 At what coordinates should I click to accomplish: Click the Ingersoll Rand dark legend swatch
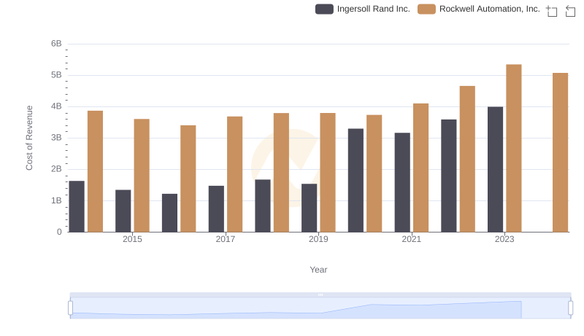pyautogui.click(x=324, y=9)
